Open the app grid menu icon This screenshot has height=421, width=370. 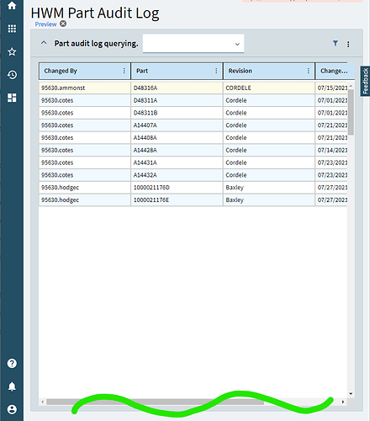[x=12, y=29]
